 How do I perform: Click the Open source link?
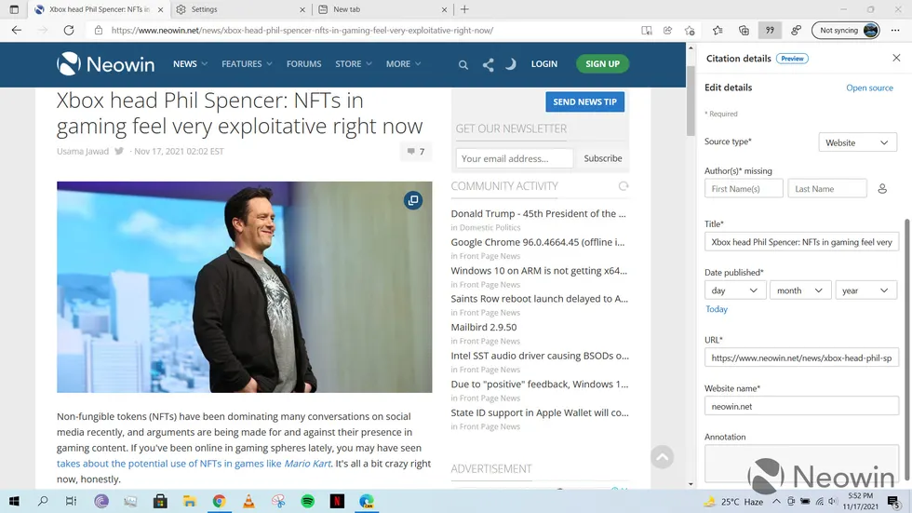pos(869,88)
